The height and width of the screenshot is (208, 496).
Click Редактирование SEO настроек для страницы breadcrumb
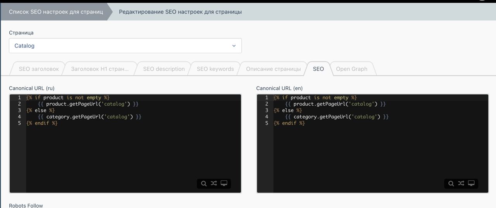pyautogui.click(x=180, y=12)
